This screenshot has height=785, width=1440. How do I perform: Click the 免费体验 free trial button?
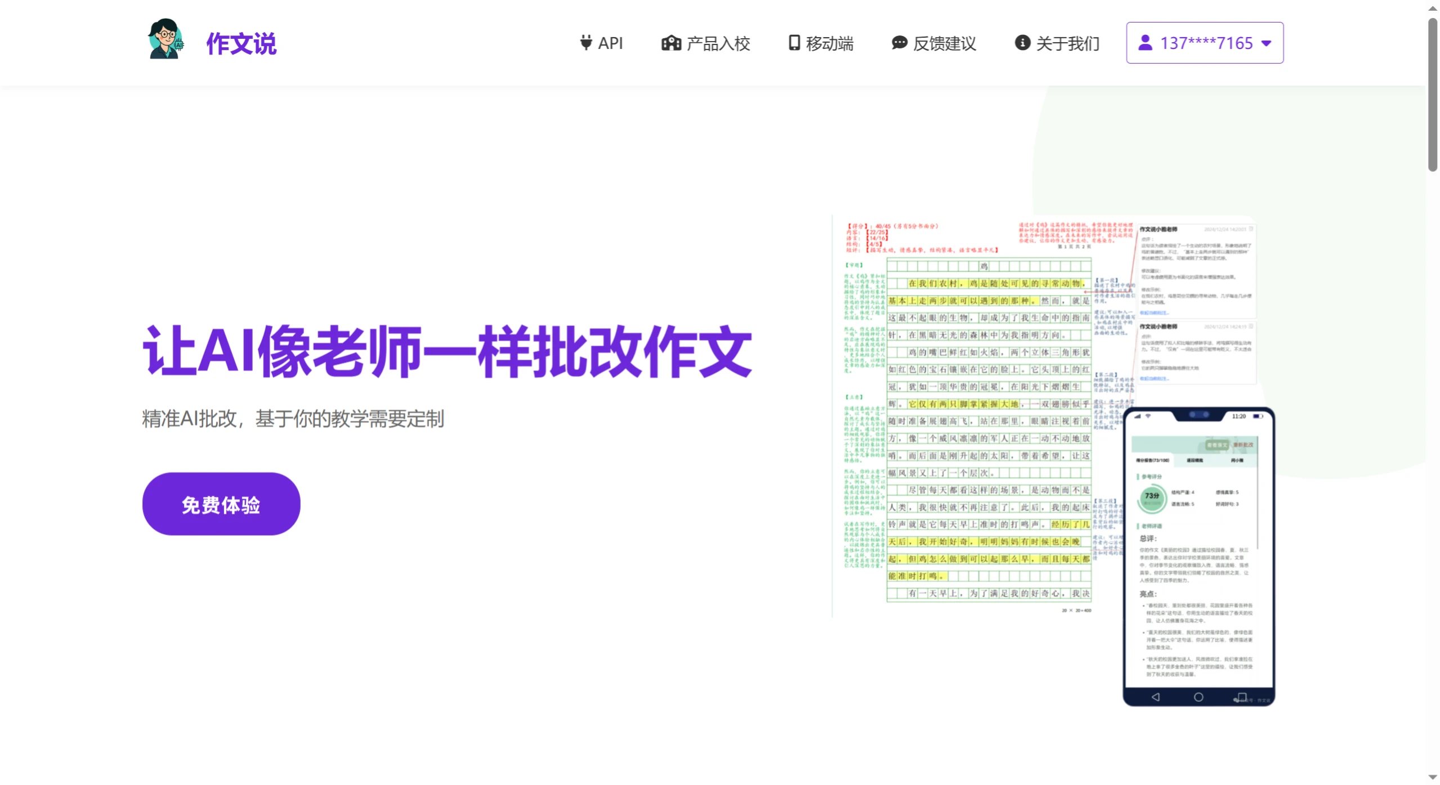[221, 504]
